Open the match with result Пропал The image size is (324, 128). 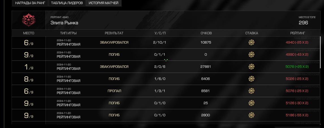click(166, 91)
